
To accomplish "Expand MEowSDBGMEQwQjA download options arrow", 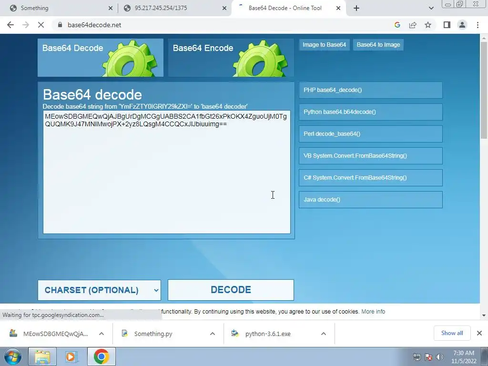I will pyautogui.click(x=101, y=334).
